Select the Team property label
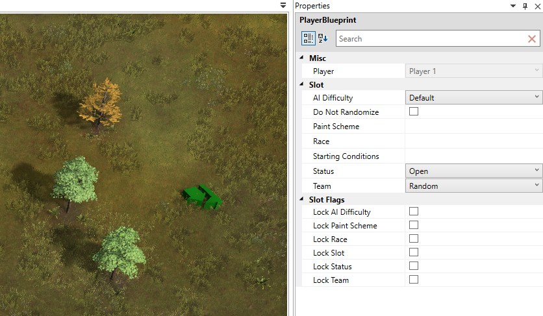Screen dimensions: 543x316 (x=322, y=186)
